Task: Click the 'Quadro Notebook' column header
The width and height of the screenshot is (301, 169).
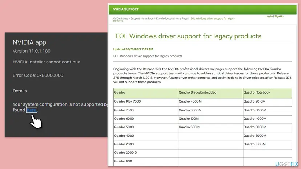Action: click(267, 93)
